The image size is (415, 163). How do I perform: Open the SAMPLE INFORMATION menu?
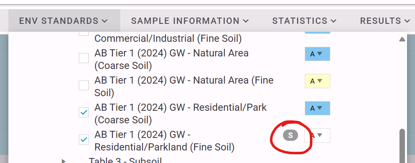click(x=190, y=20)
